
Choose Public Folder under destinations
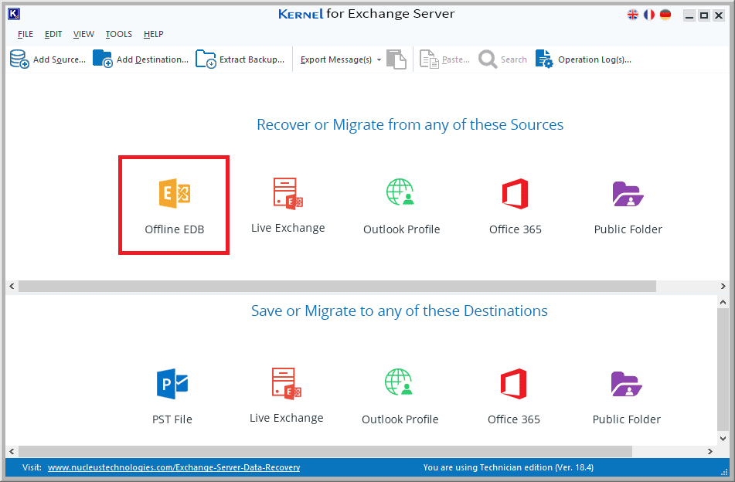pyautogui.click(x=627, y=397)
